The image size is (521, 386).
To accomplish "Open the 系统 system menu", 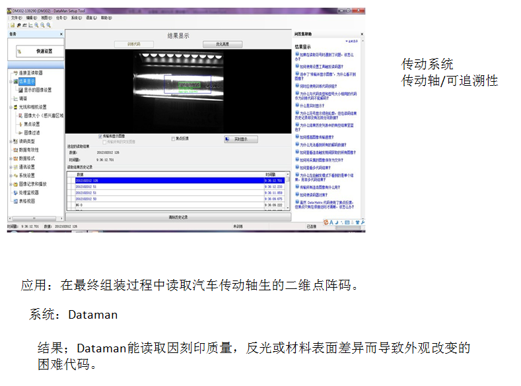I will [x=77, y=18].
